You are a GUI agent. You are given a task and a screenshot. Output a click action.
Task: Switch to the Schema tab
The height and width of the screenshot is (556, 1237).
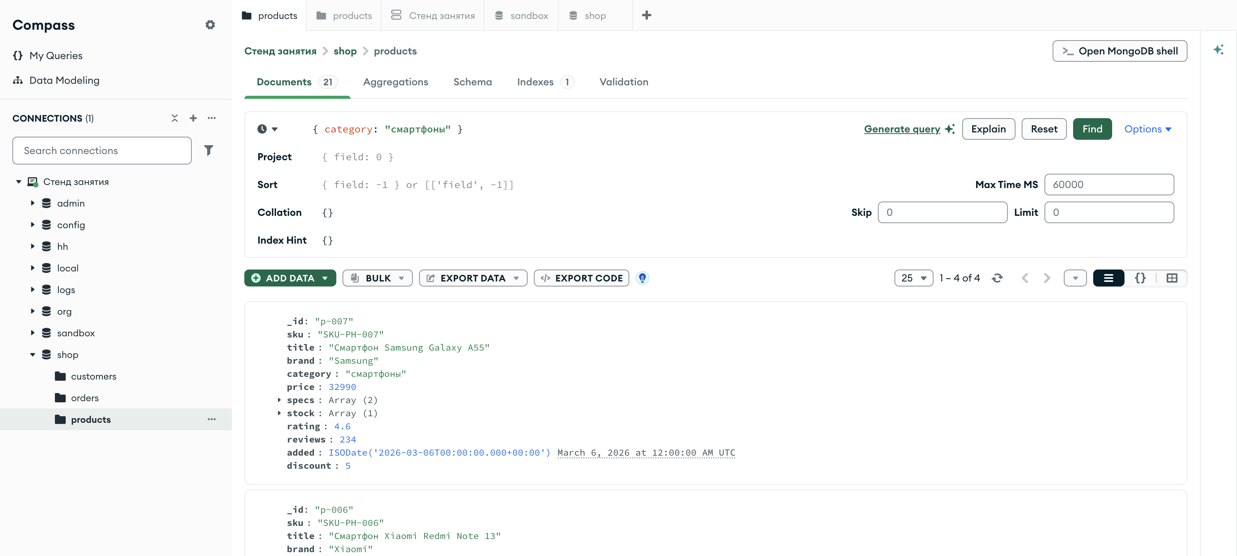472,82
